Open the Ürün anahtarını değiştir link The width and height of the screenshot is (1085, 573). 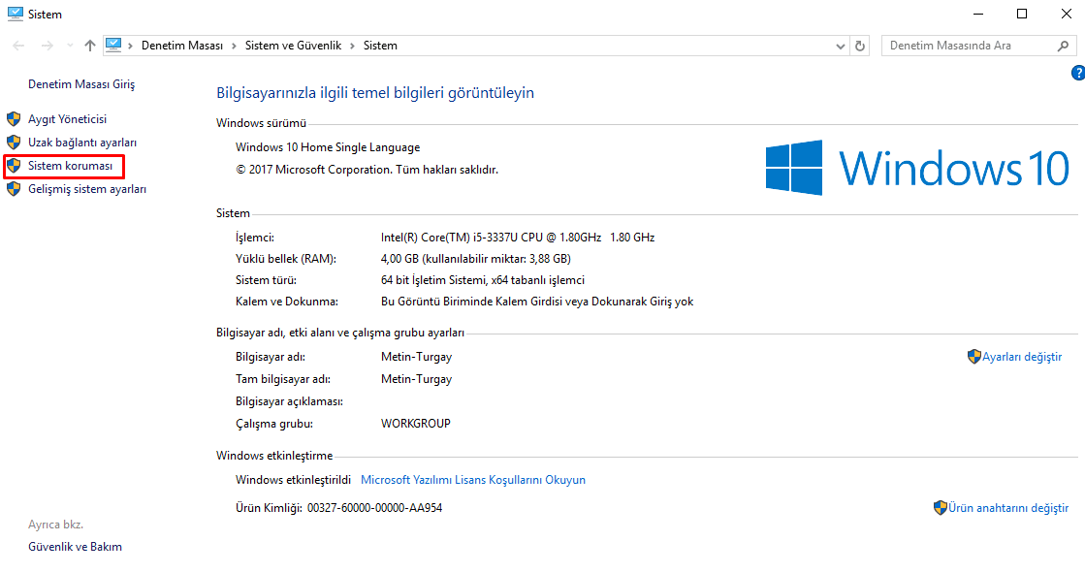[1008, 508]
